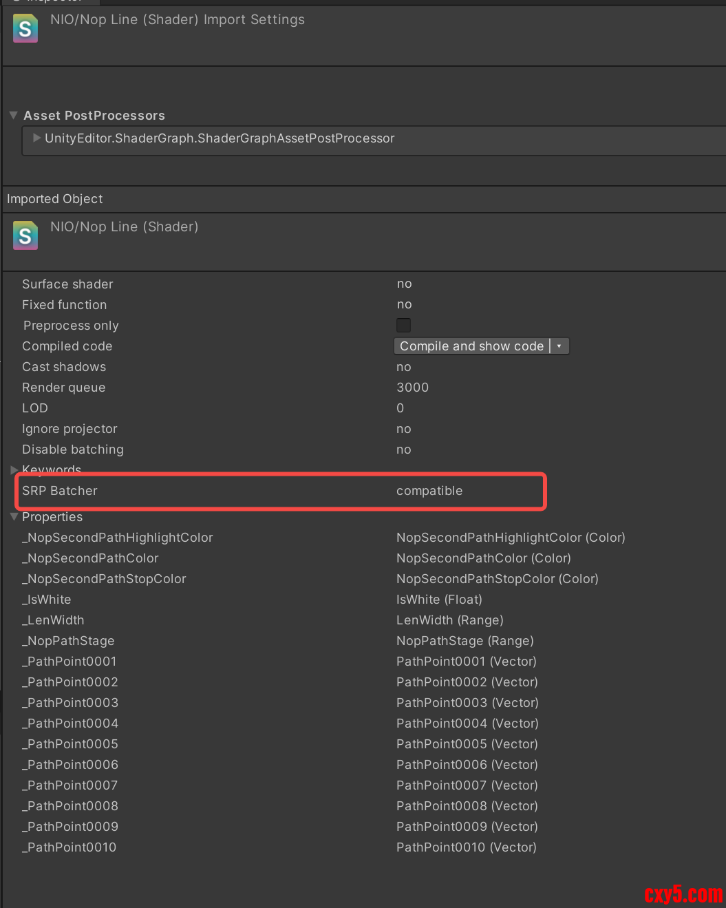Click the Render queue value 3000

(413, 388)
